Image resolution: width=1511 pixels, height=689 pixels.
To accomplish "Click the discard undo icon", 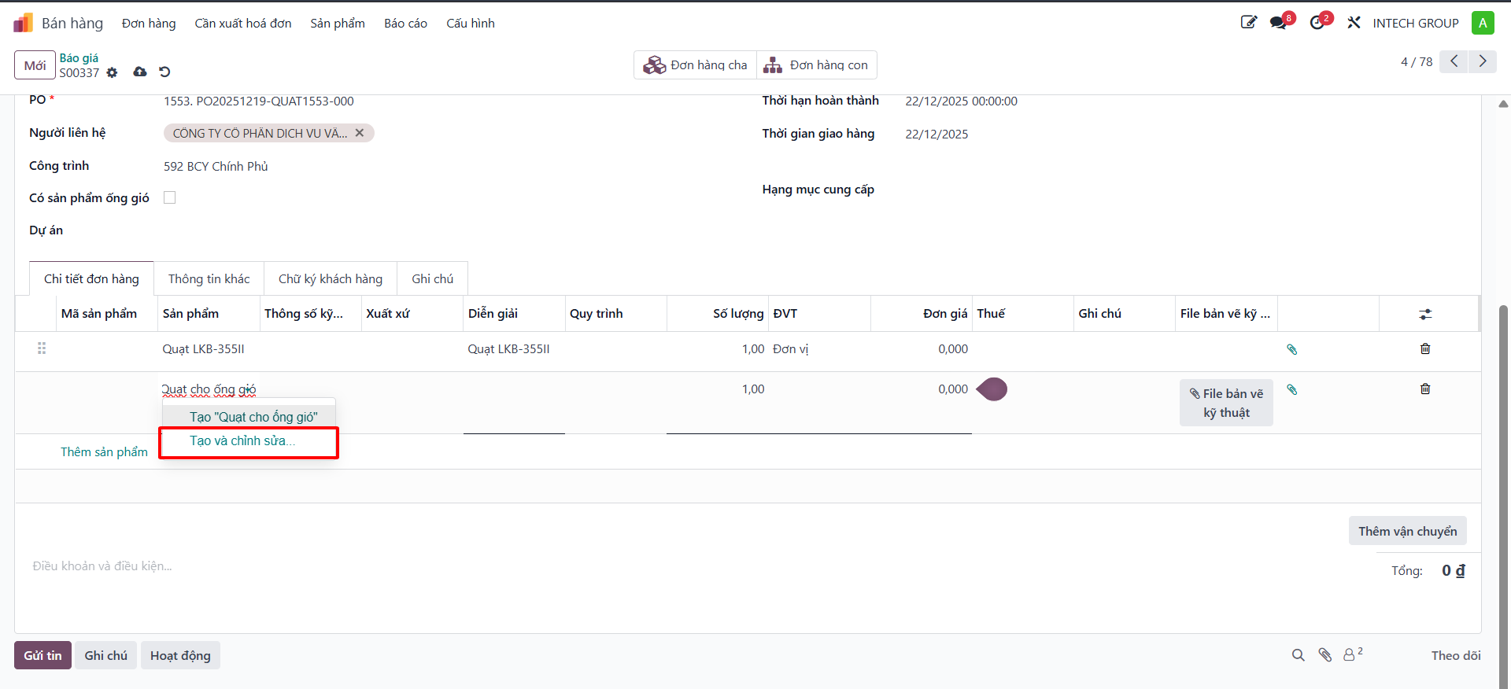I will [164, 72].
